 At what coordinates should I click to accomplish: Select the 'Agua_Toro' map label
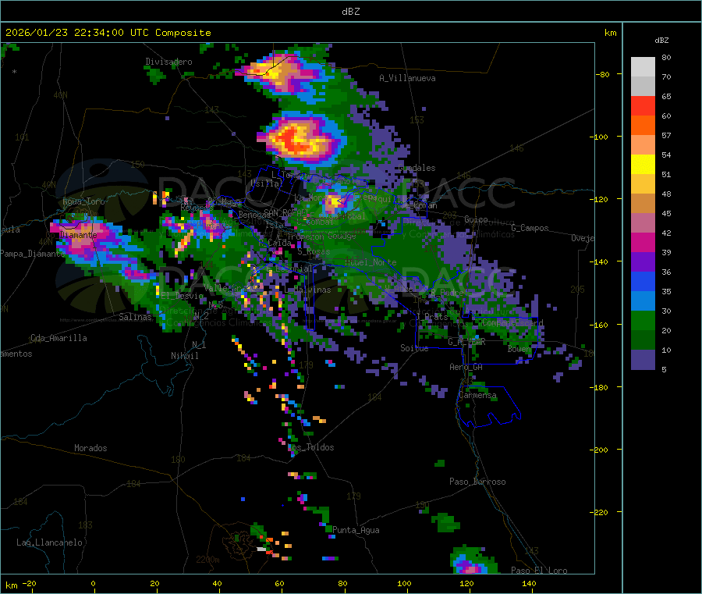[x=83, y=201]
